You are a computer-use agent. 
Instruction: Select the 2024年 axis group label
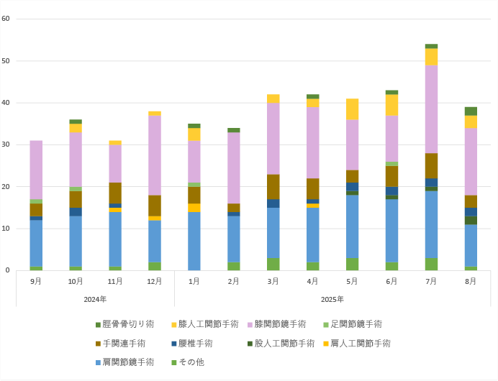pos(95,299)
